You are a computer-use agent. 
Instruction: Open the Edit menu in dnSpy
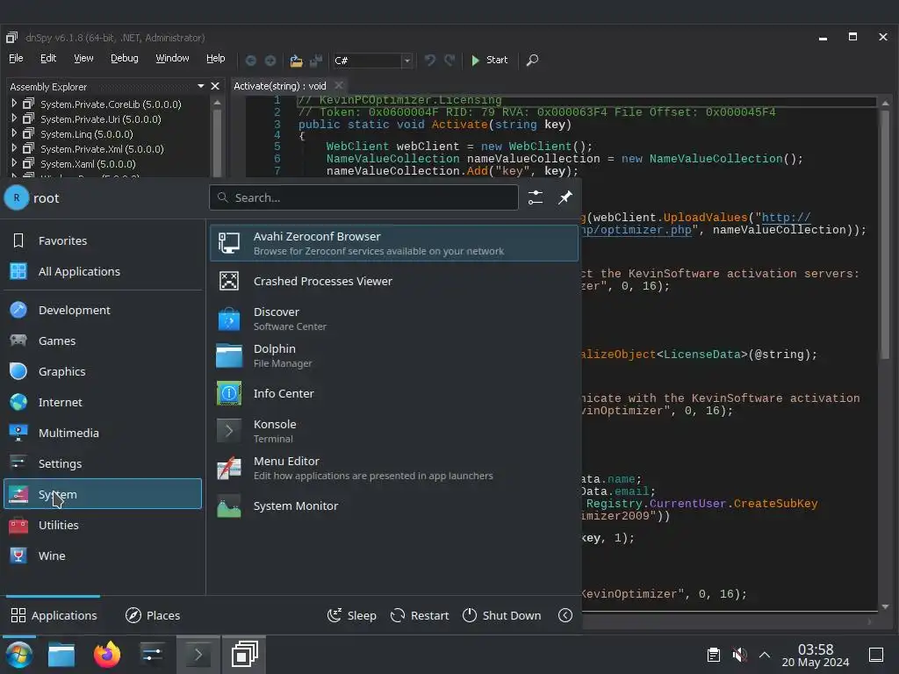click(x=48, y=58)
